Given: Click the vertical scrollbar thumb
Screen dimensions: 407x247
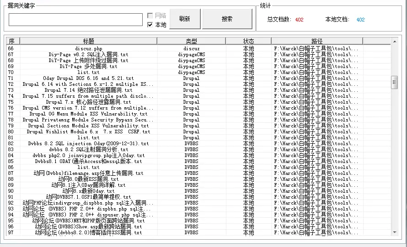Looking at the screenshot, I should click(395, 82).
